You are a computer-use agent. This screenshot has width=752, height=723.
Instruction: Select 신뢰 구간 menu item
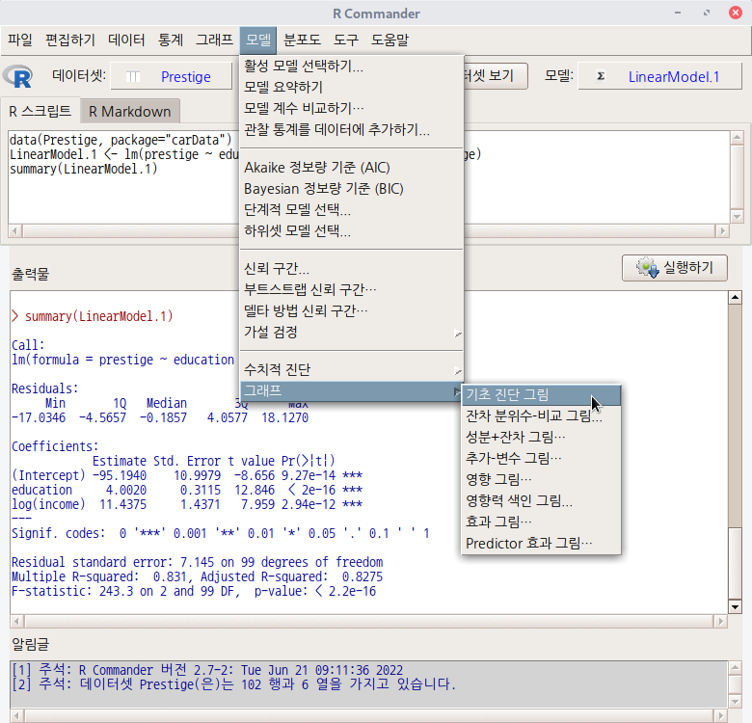pos(352,268)
